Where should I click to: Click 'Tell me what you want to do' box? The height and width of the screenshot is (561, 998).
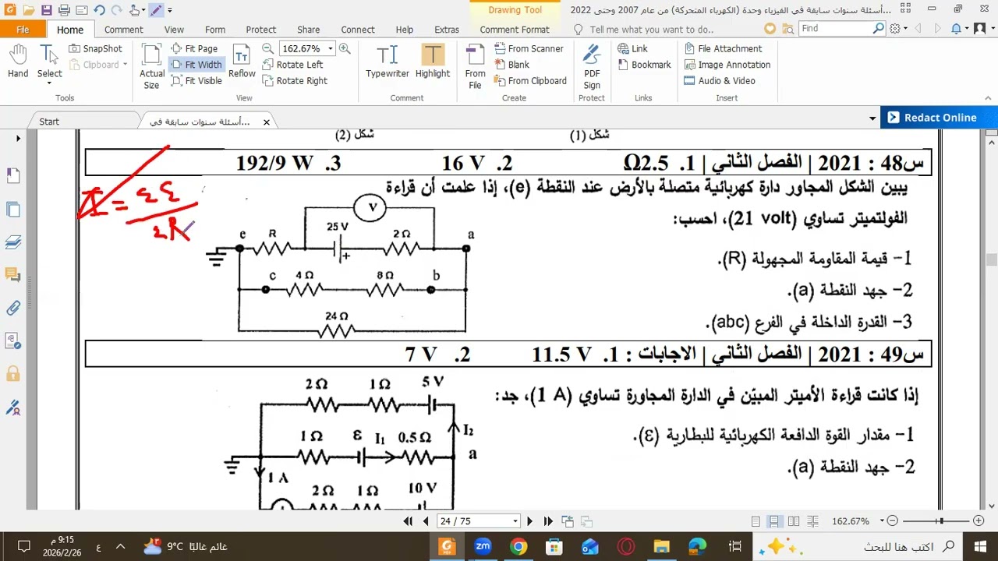[652, 30]
